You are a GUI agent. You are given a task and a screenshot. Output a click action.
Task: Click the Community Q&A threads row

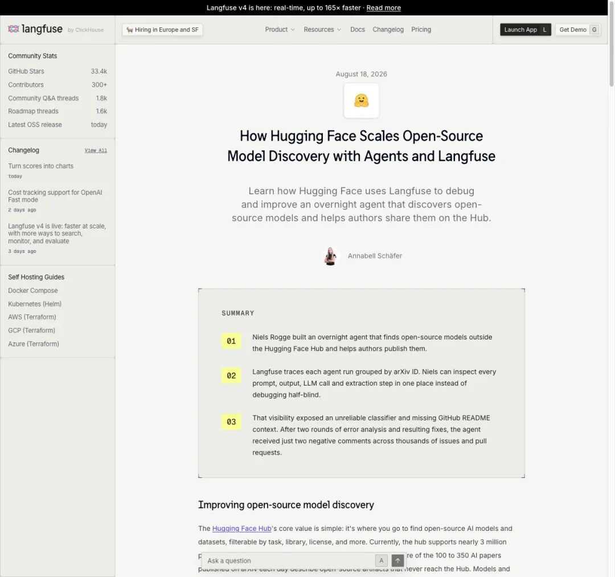58,98
